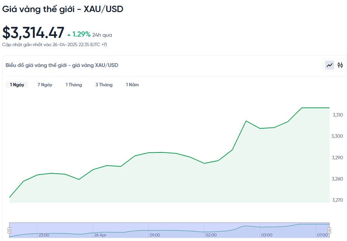Switch to candlestick chart view icon
This screenshot has height=241, width=347.
click(340, 65)
